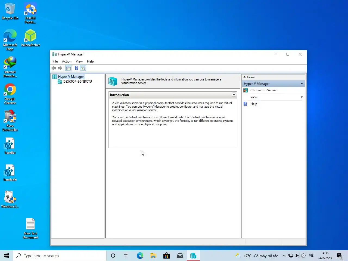Viewport: 348px width, 261px height.
Task: Select handsafe desktop icon
Action: click(x=10, y=173)
